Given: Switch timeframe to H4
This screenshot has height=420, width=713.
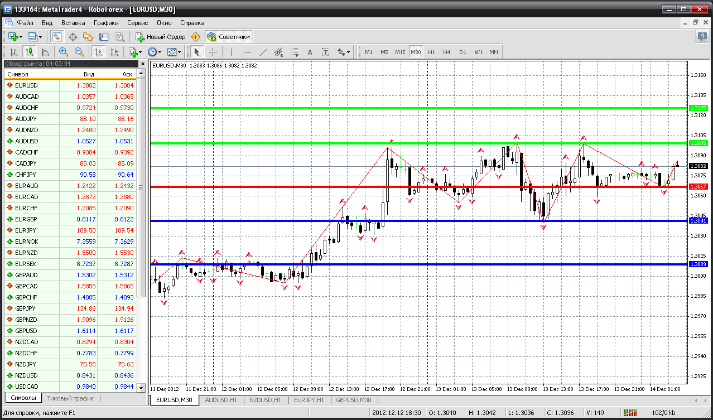Looking at the screenshot, I should (x=447, y=52).
